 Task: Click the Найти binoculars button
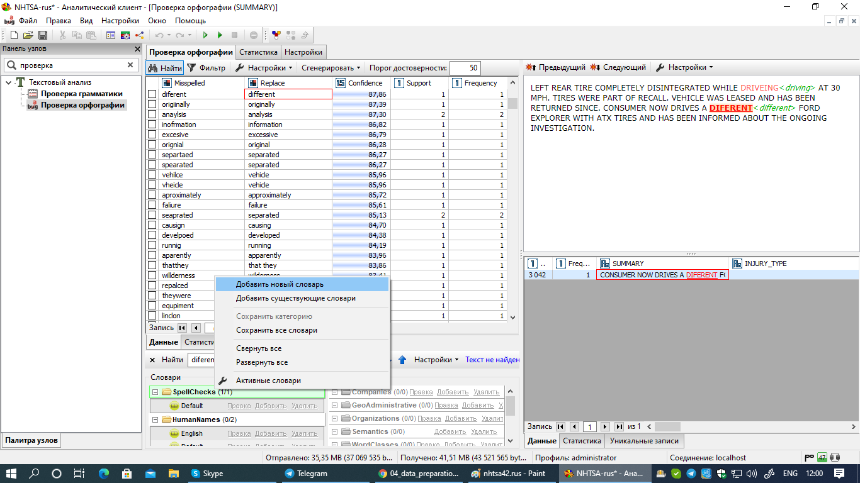[165, 68]
